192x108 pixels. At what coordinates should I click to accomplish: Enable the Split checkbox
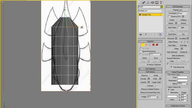(179, 27)
